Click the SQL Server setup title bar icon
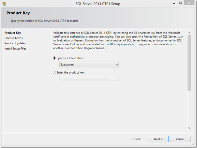The height and width of the screenshot is (148, 197). click(x=4, y=4)
